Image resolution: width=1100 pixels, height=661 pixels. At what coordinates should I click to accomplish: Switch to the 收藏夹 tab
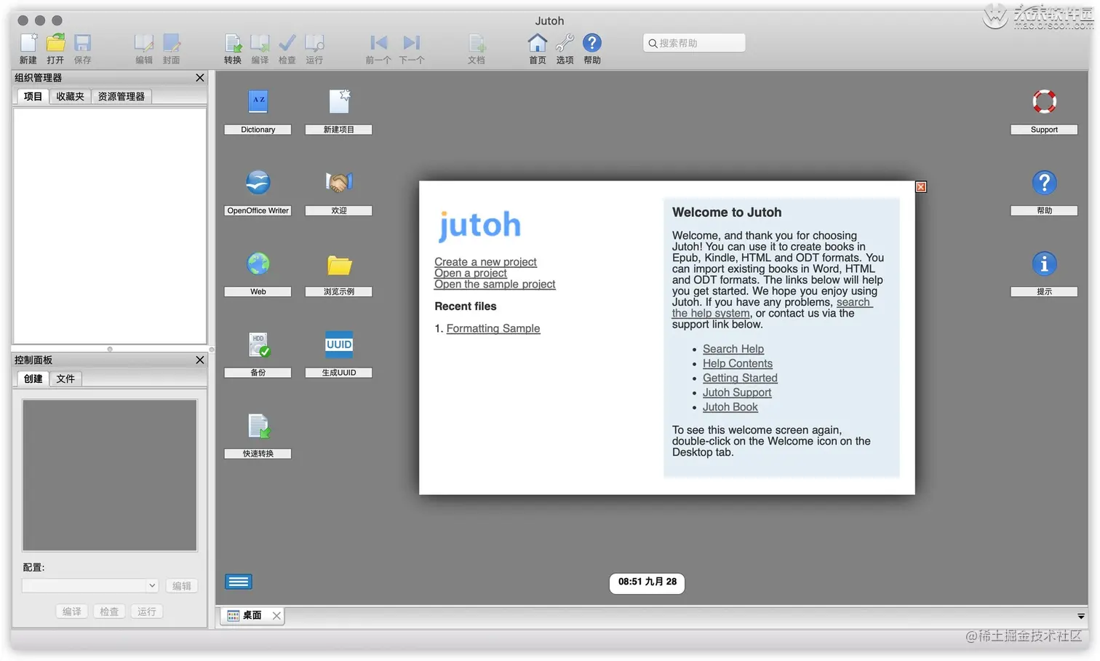click(x=70, y=96)
